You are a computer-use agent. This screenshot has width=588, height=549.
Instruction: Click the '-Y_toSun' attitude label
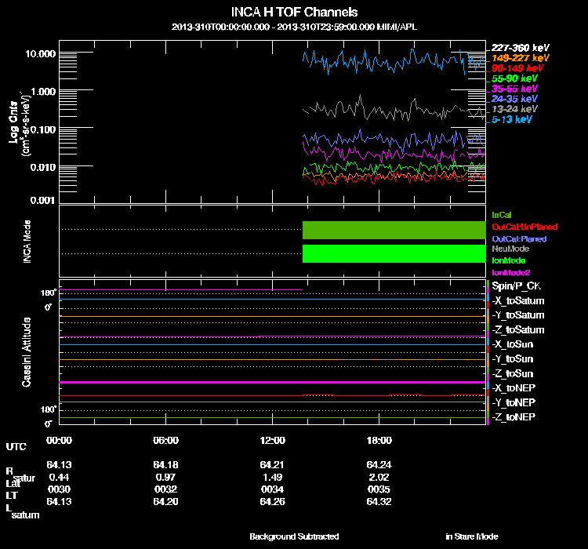tap(512, 359)
